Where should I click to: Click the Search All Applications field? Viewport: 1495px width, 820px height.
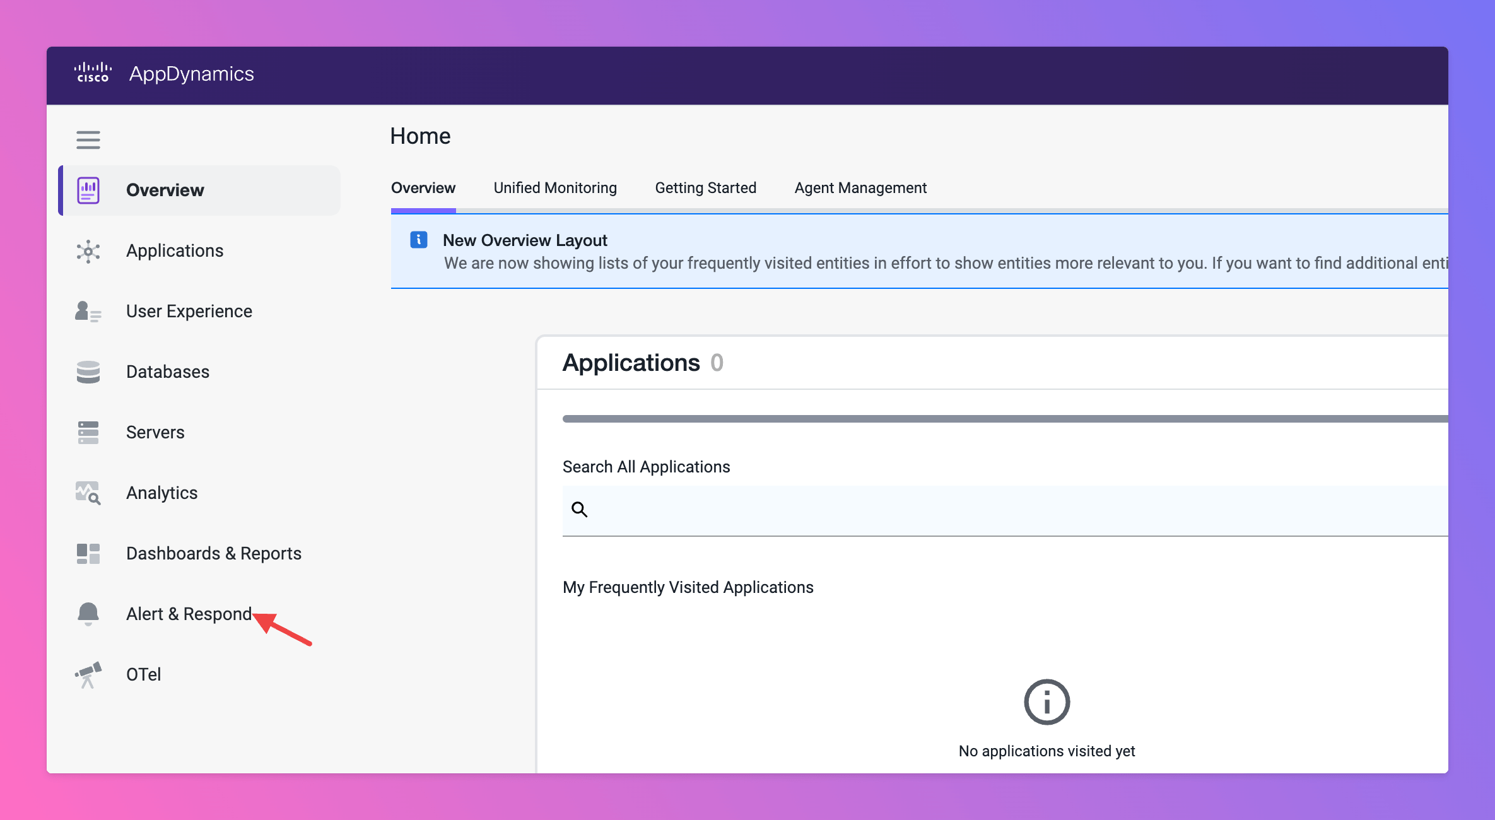1009,510
